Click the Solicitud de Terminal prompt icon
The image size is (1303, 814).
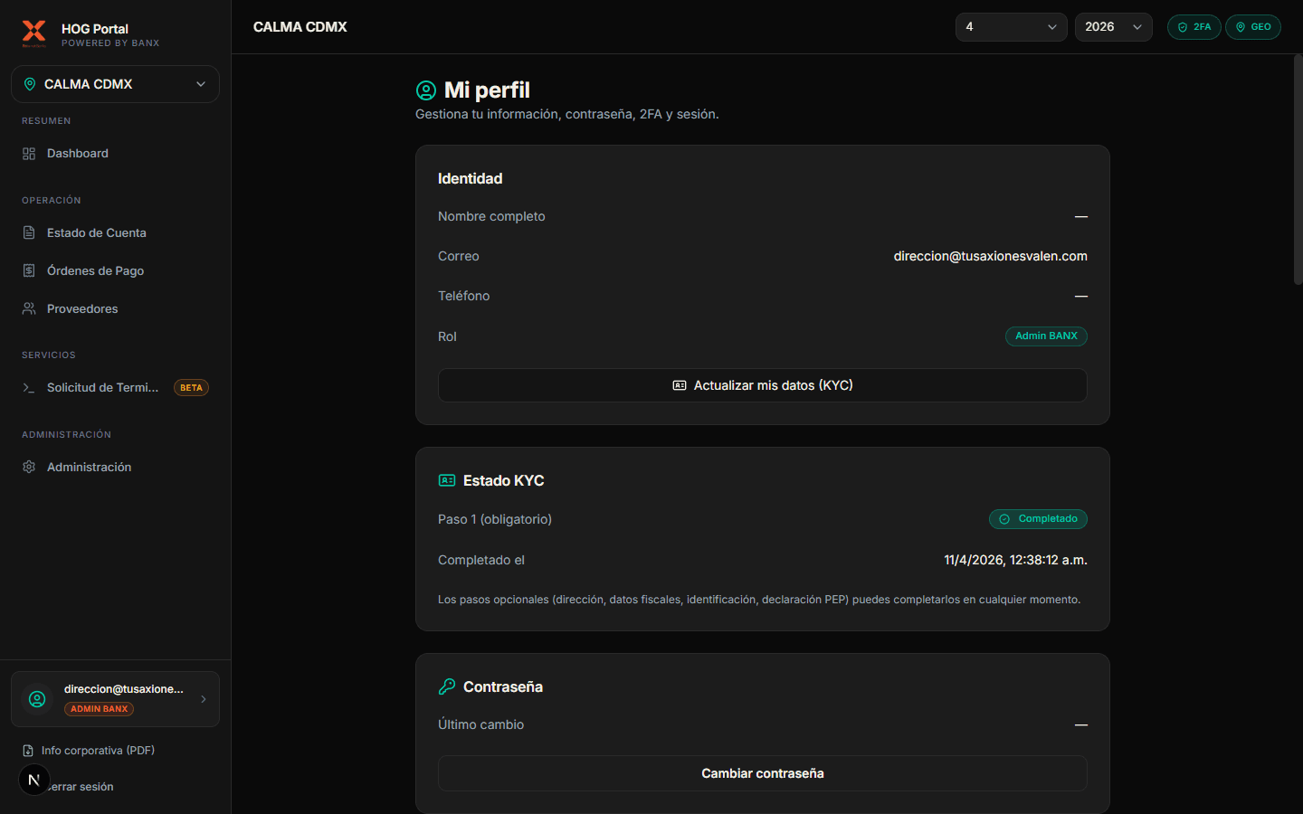pyautogui.click(x=29, y=388)
